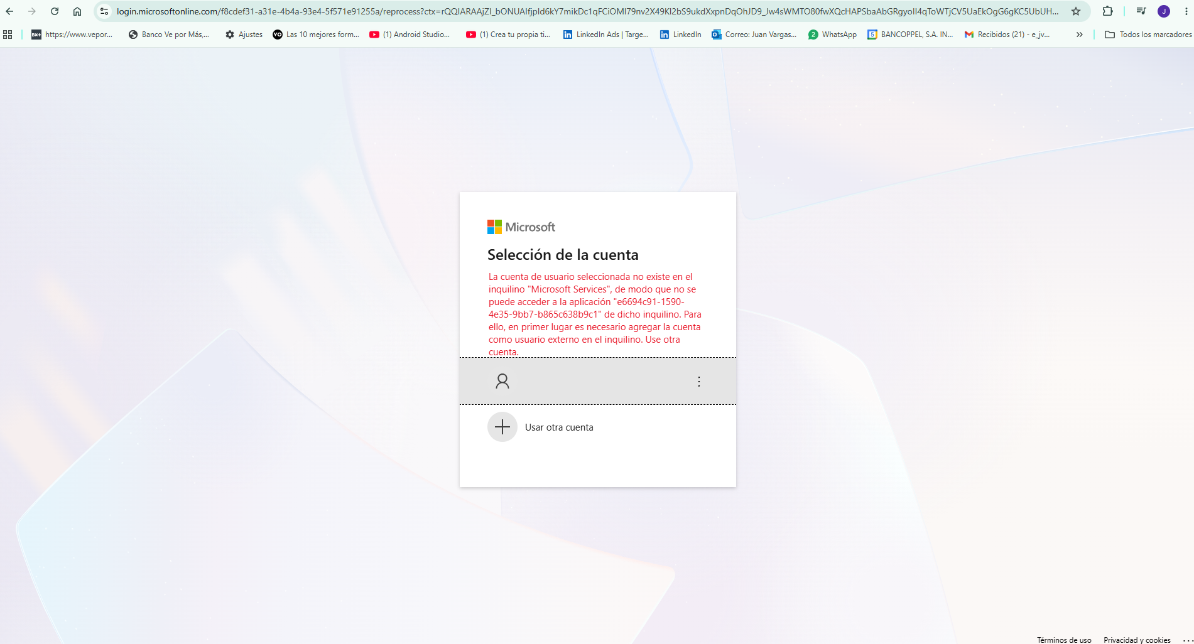Open the Chrome profile avatar J
This screenshot has width=1194, height=644.
[x=1164, y=11]
